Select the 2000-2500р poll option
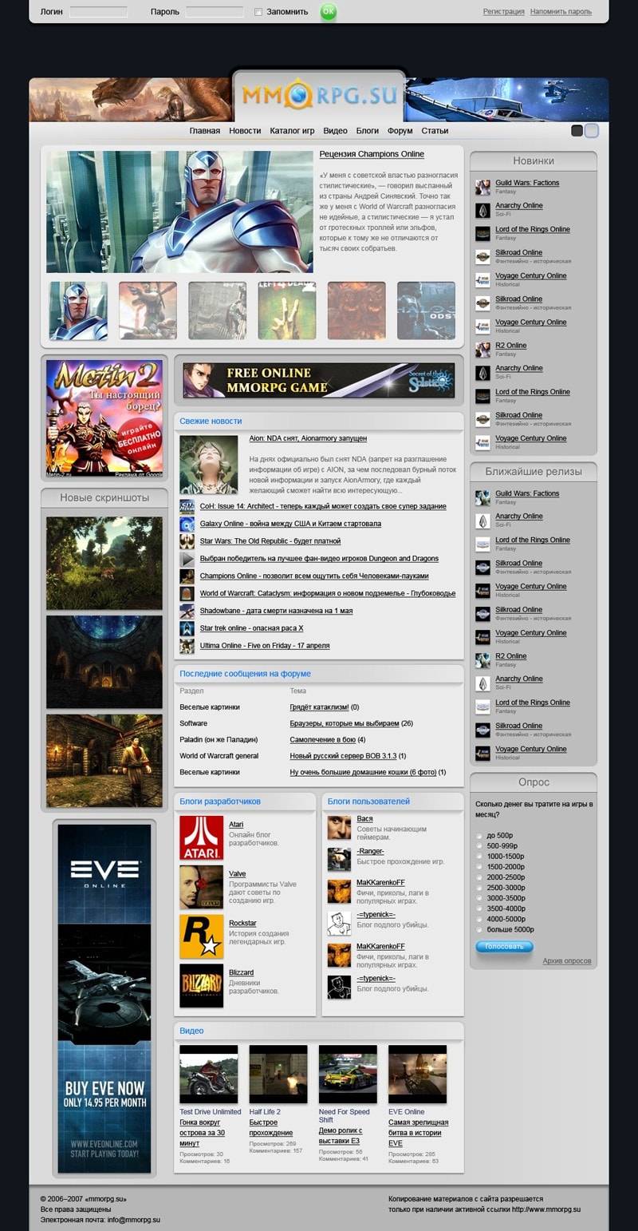The image size is (638, 1231). click(479, 877)
